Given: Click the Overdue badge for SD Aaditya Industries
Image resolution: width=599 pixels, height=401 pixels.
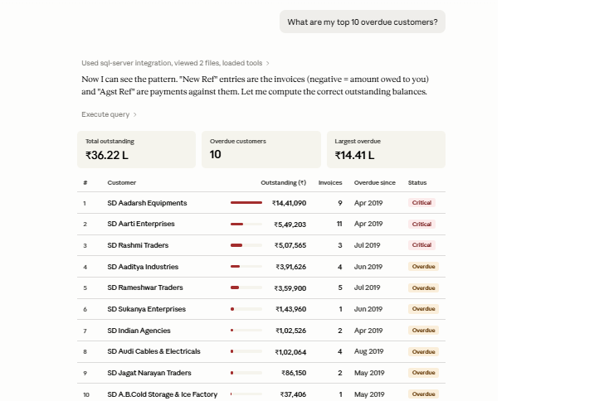Looking at the screenshot, I should [423, 266].
